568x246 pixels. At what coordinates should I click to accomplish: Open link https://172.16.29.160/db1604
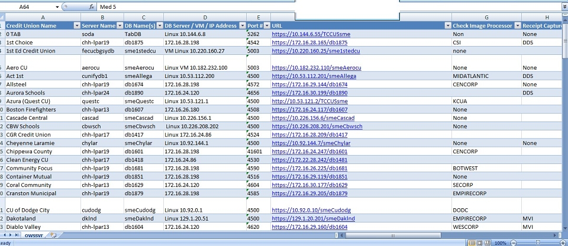[309, 227]
